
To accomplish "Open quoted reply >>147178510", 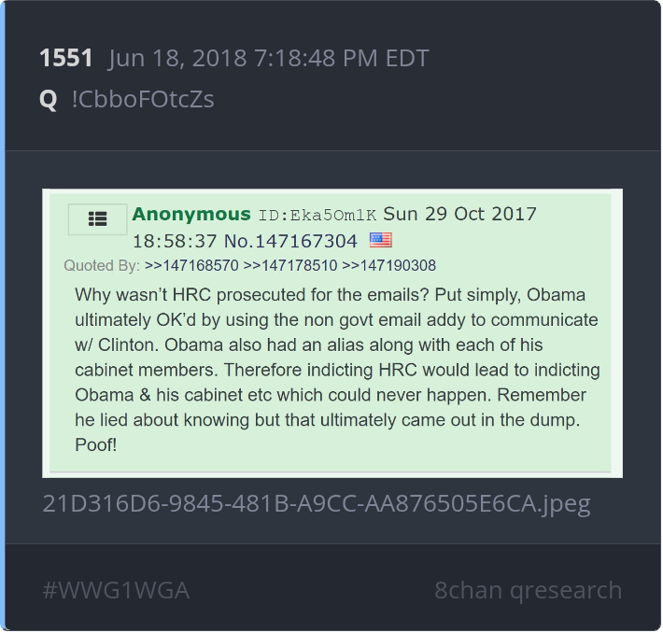I will (x=290, y=265).
